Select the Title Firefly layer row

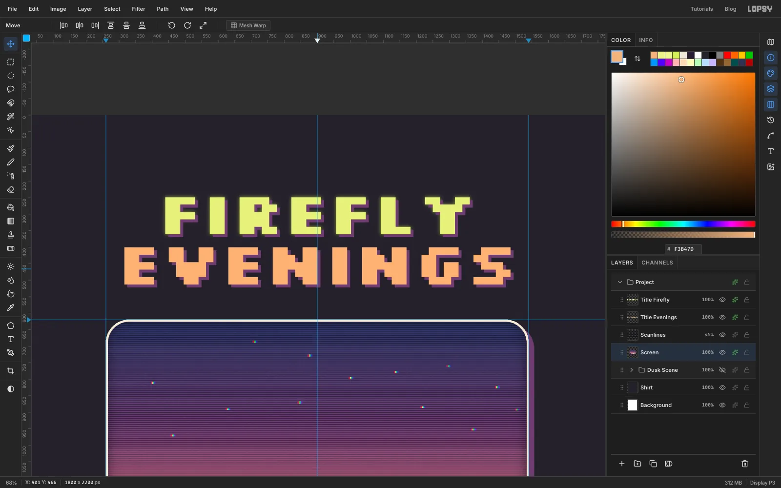[683, 300]
